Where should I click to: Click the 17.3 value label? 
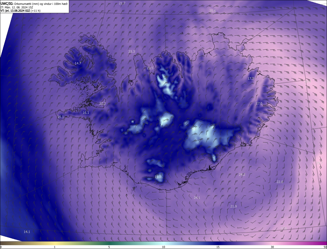(251, 79)
